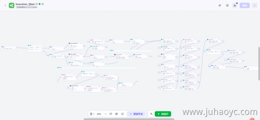Click the green 试运行 test run button
260x120 pixels.
[163, 114]
